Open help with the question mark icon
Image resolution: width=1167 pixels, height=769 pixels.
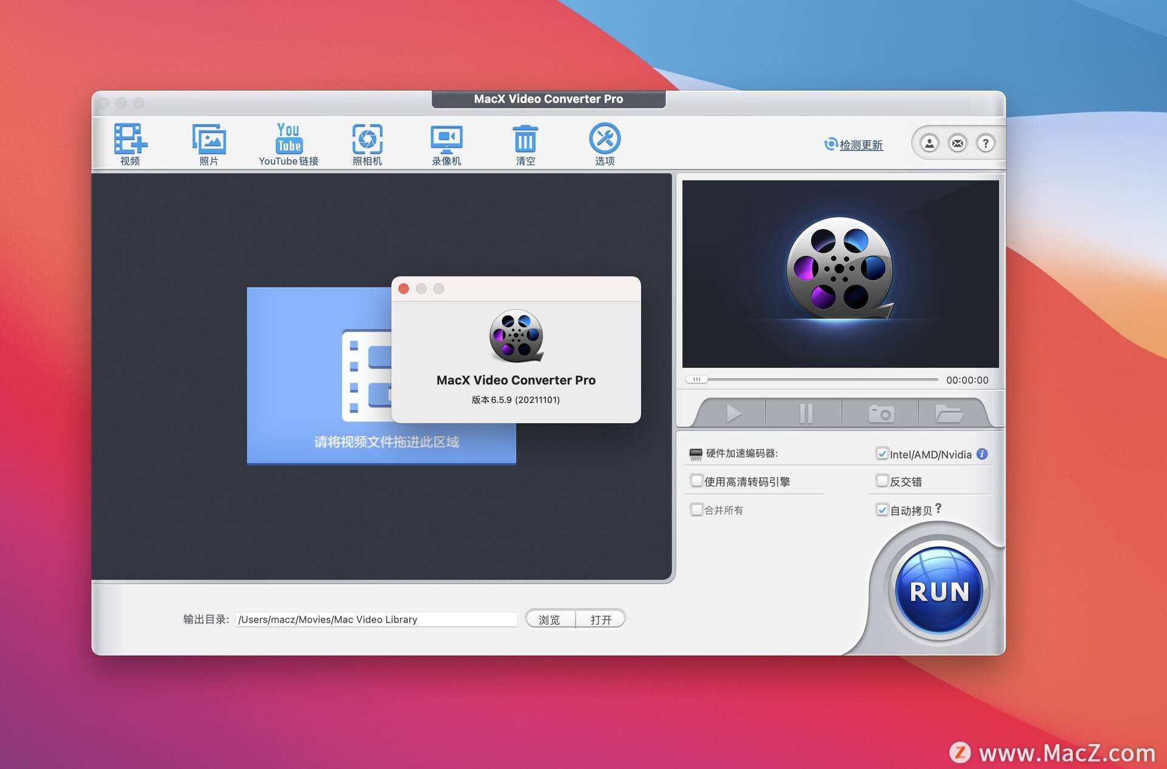click(x=985, y=143)
